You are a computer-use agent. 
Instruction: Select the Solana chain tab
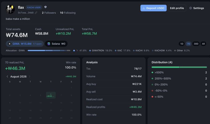click(56, 44)
